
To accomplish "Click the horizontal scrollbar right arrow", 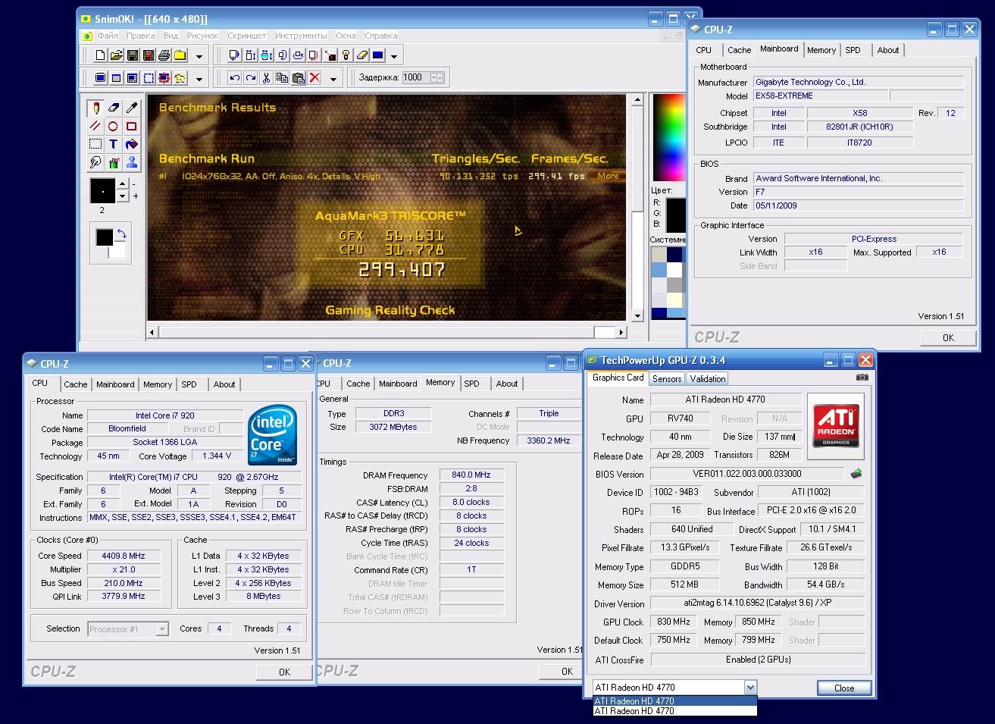I will (621, 332).
